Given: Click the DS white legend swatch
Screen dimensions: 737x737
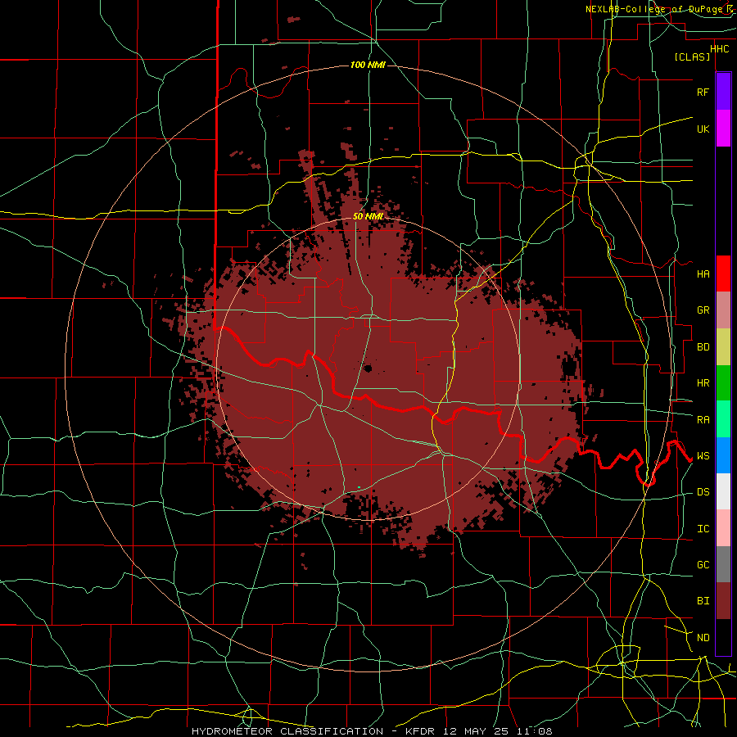Looking at the screenshot, I should coord(723,491).
